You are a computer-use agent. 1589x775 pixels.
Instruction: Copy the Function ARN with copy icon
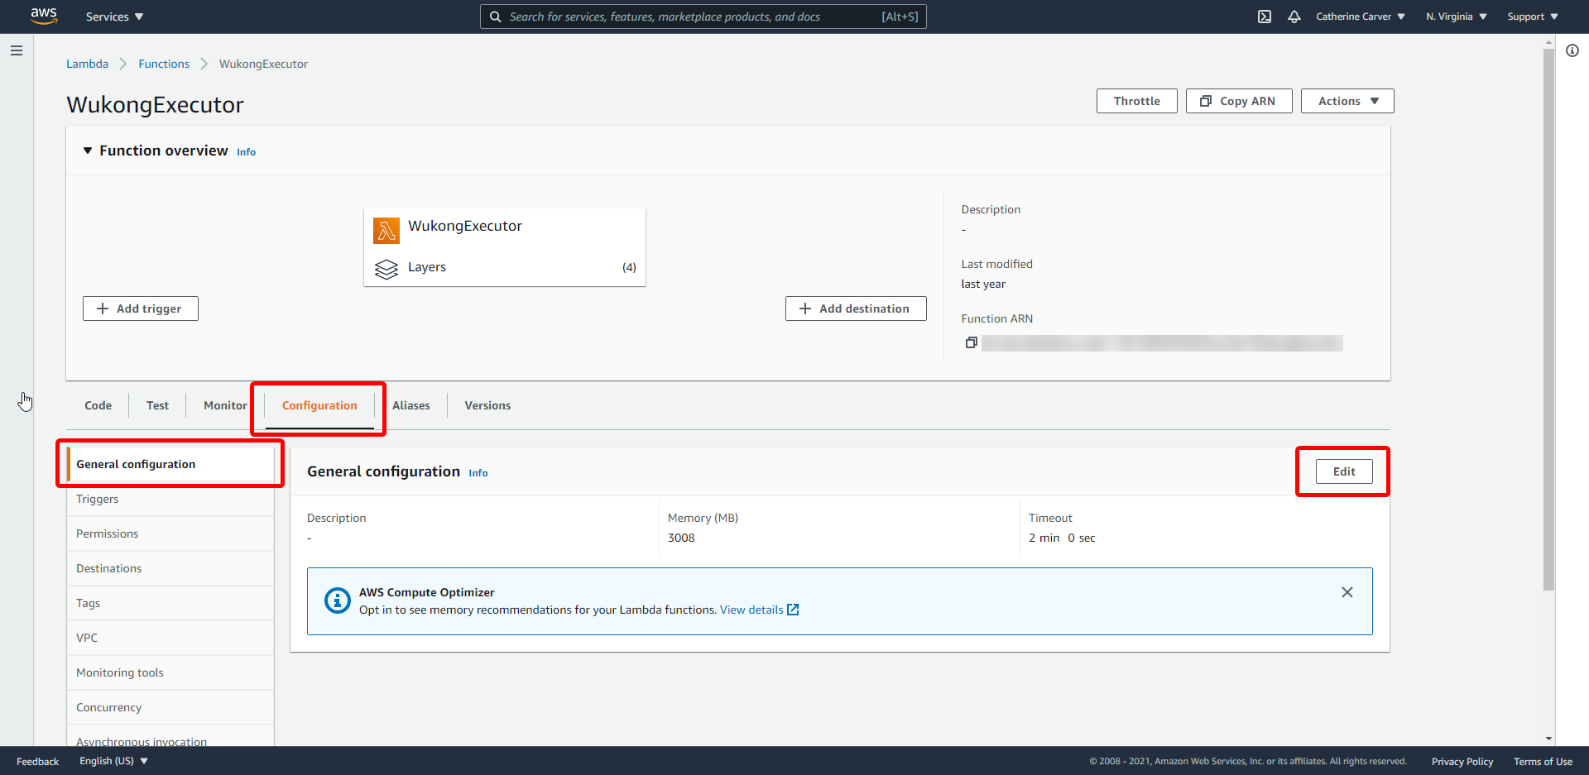(972, 342)
